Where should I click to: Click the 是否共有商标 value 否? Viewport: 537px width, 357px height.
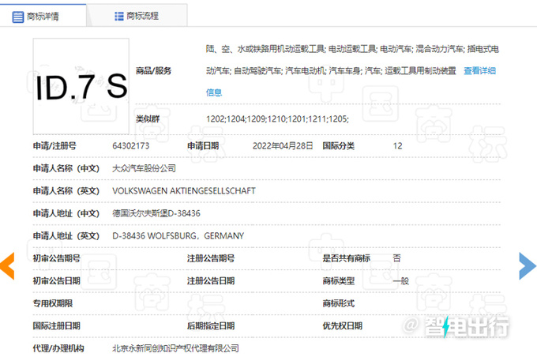[396, 258]
